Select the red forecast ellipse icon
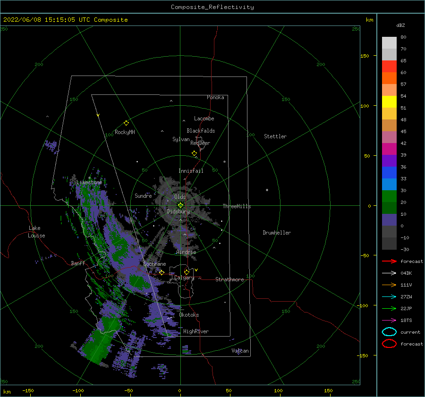 click(389, 344)
